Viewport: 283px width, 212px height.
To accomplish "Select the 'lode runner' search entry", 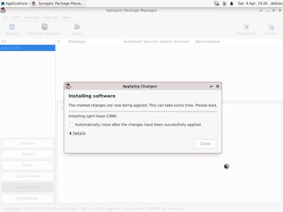I will click(28, 48).
